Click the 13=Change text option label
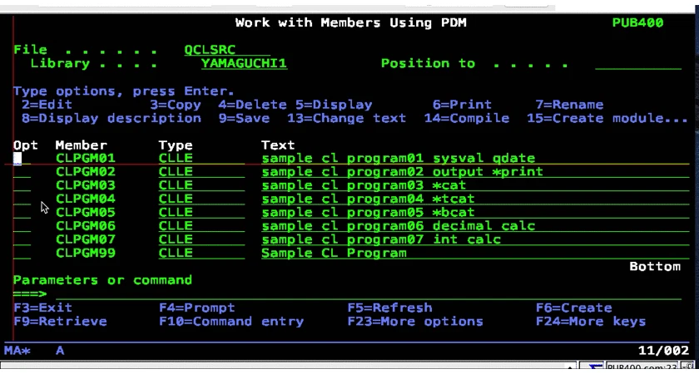Screen dimensions: 699x374 click(346, 118)
